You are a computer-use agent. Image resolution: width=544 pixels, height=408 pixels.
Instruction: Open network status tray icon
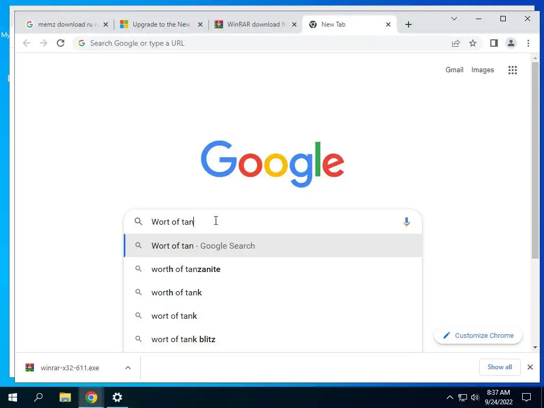pos(463,397)
